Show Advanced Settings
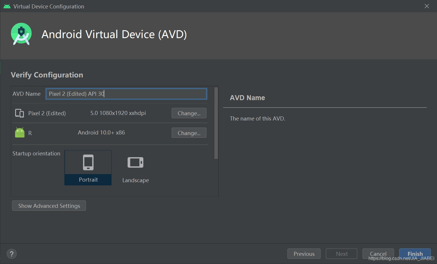The image size is (437, 264). point(49,206)
